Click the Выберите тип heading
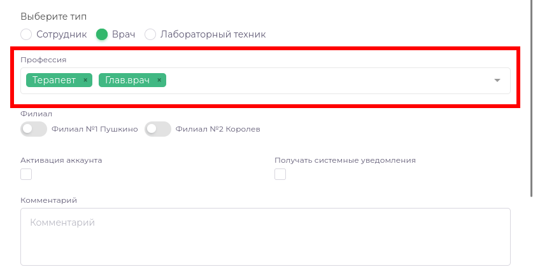This screenshot has width=533, height=274. (53, 15)
